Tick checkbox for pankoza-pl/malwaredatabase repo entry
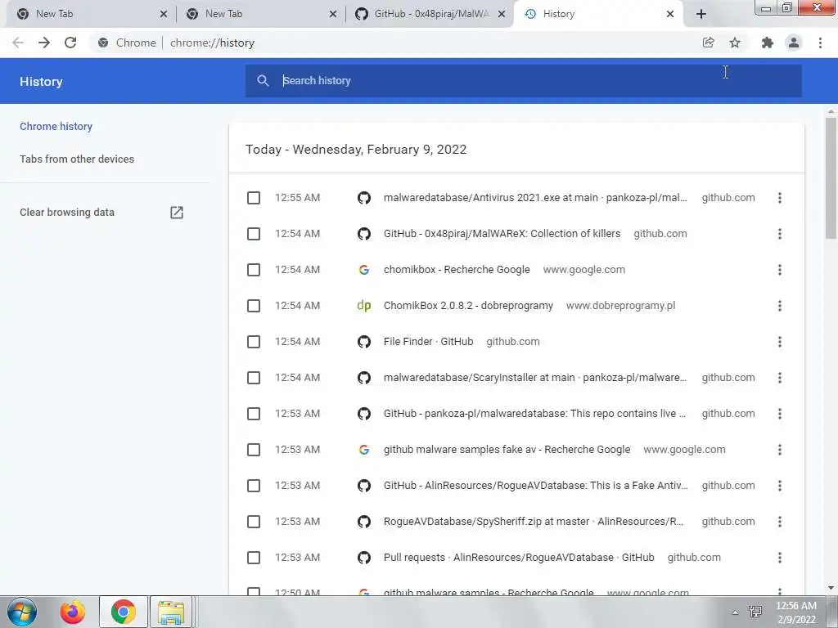Image resolution: width=838 pixels, height=628 pixels. 254,414
